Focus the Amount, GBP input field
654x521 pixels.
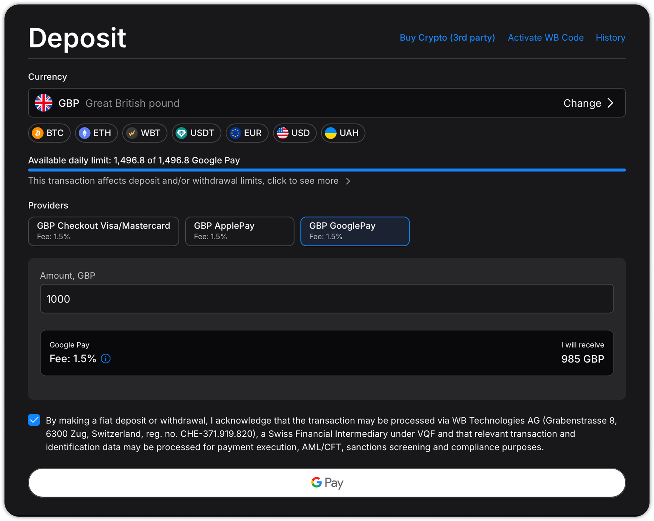tap(327, 299)
